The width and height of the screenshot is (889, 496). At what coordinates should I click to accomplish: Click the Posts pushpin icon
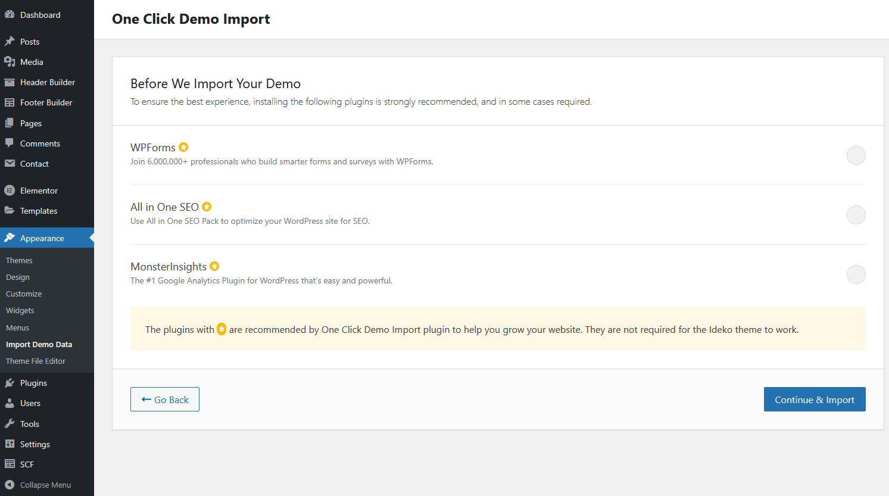[10, 42]
